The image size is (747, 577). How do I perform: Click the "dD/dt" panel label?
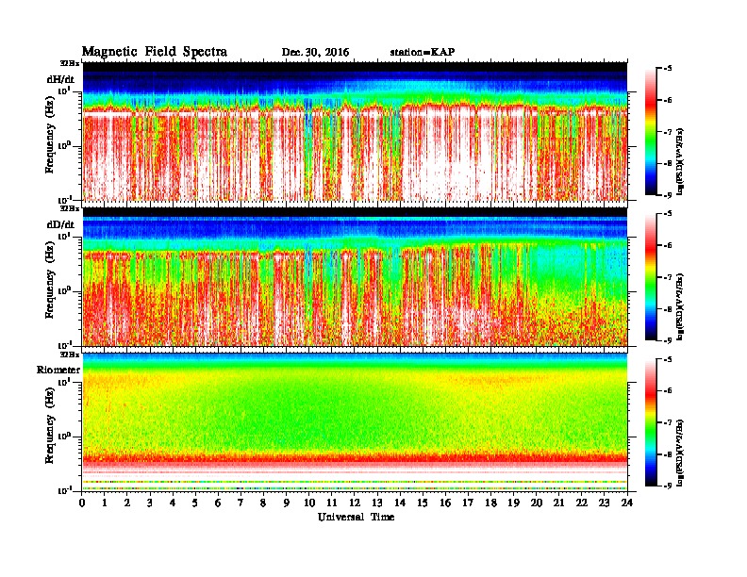click(x=60, y=224)
